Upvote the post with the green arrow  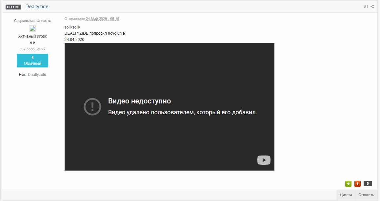(x=348, y=184)
